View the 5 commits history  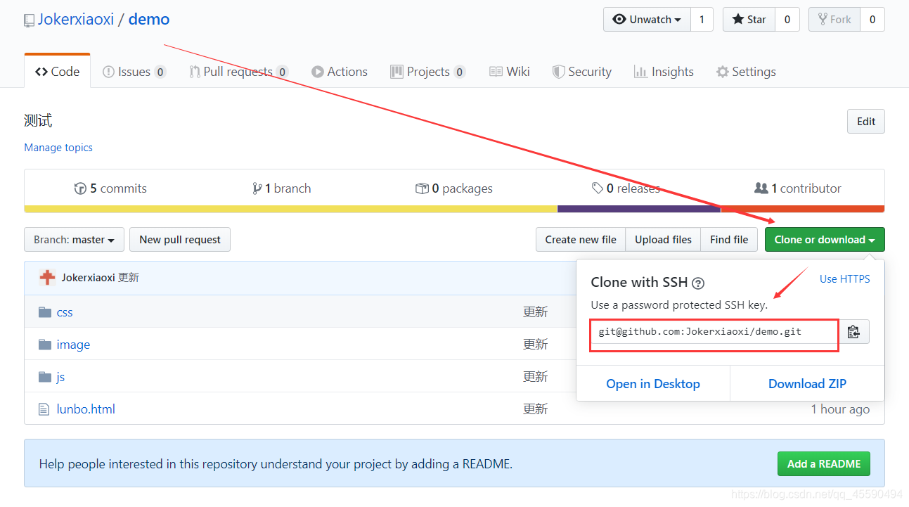110,188
